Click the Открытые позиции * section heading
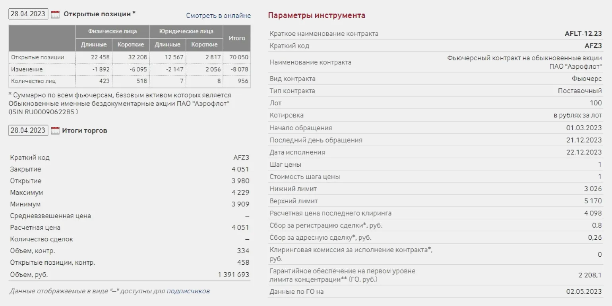Image resolution: width=612 pixels, height=306 pixels. [x=99, y=14]
